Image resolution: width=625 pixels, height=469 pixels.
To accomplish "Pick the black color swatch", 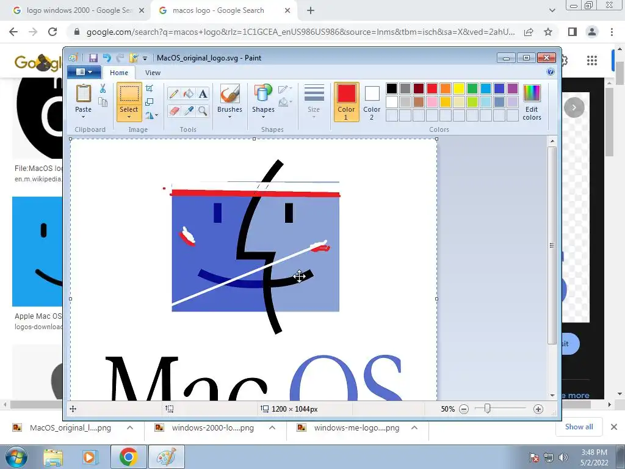I will 392,88.
